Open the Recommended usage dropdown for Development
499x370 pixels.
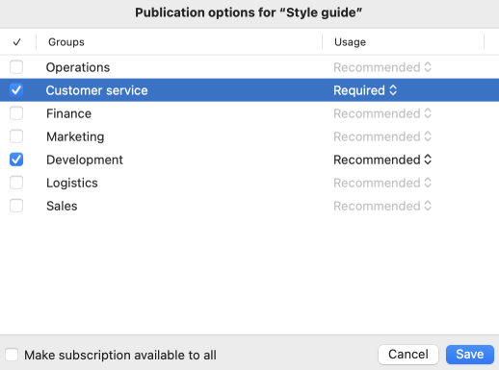click(x=382, y=160)
